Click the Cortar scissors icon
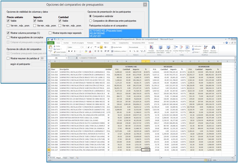 [55, 46]
